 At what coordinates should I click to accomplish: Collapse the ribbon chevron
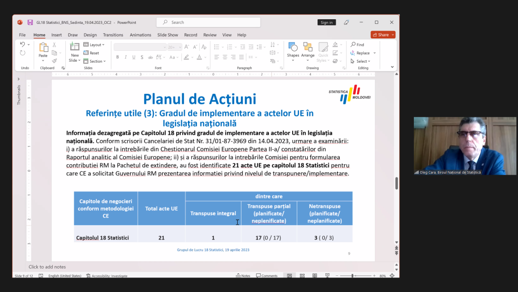pos(392,67)
